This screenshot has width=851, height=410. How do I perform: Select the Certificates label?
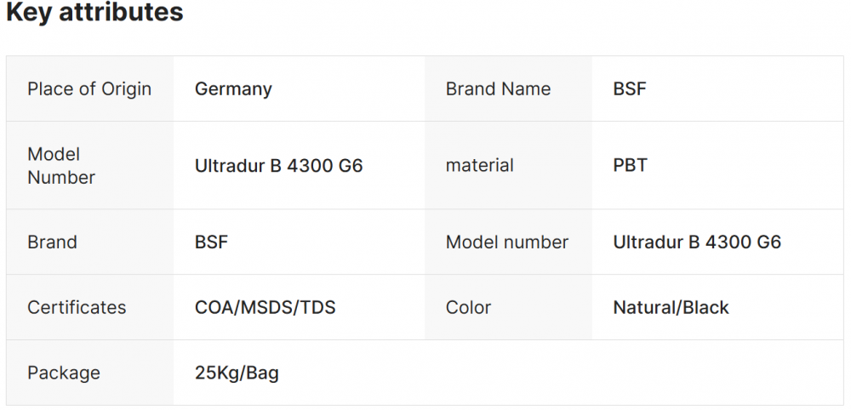(x=77, y=308)
